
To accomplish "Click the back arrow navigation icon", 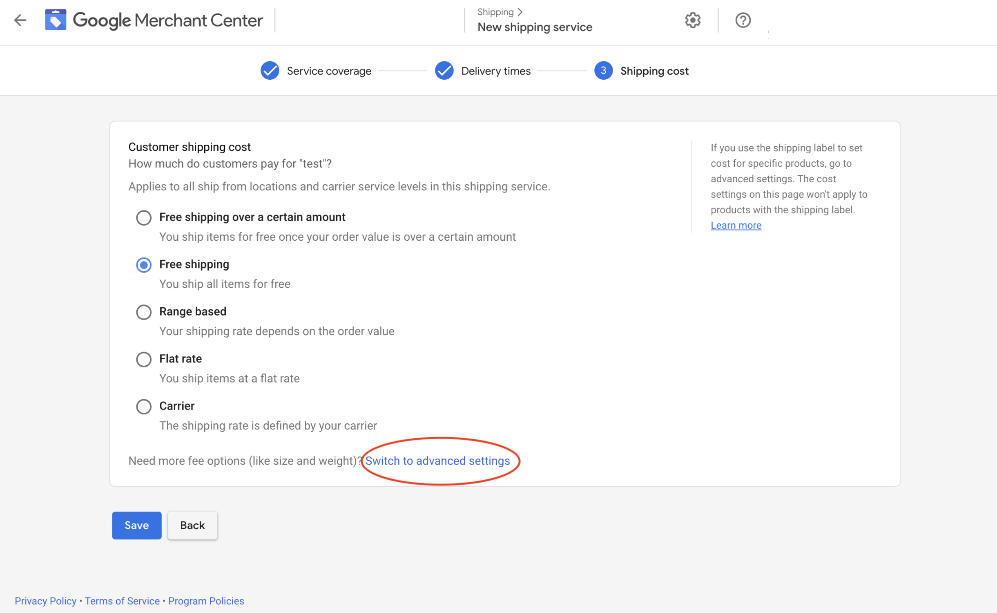I will 20,19.
